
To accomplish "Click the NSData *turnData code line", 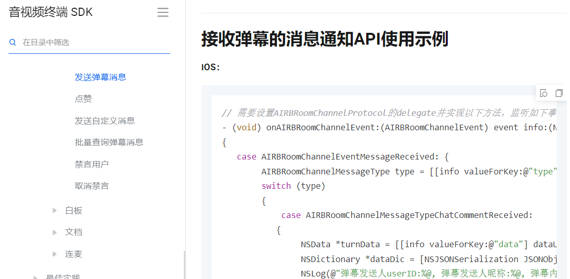I will 429,244.
